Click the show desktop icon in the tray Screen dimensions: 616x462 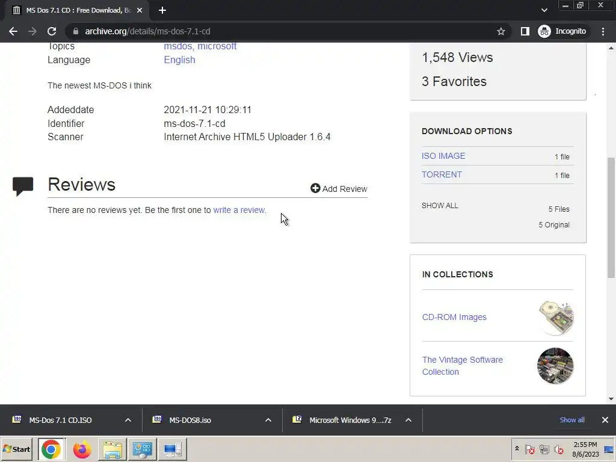(609, 449)
